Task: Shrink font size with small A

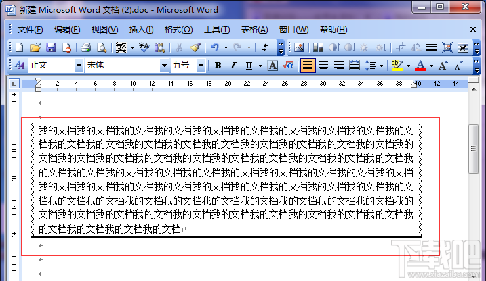Action: [x=458, y=66]
